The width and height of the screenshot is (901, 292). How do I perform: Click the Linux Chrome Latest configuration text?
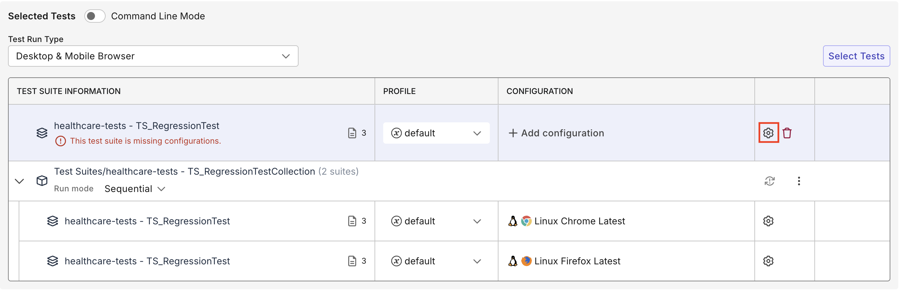tap(579, 221)
